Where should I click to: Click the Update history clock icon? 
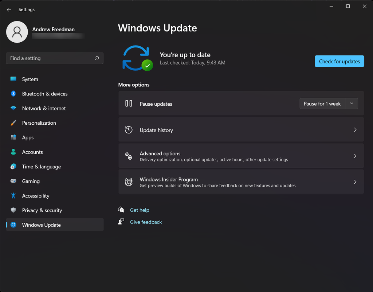pos(129,130)
